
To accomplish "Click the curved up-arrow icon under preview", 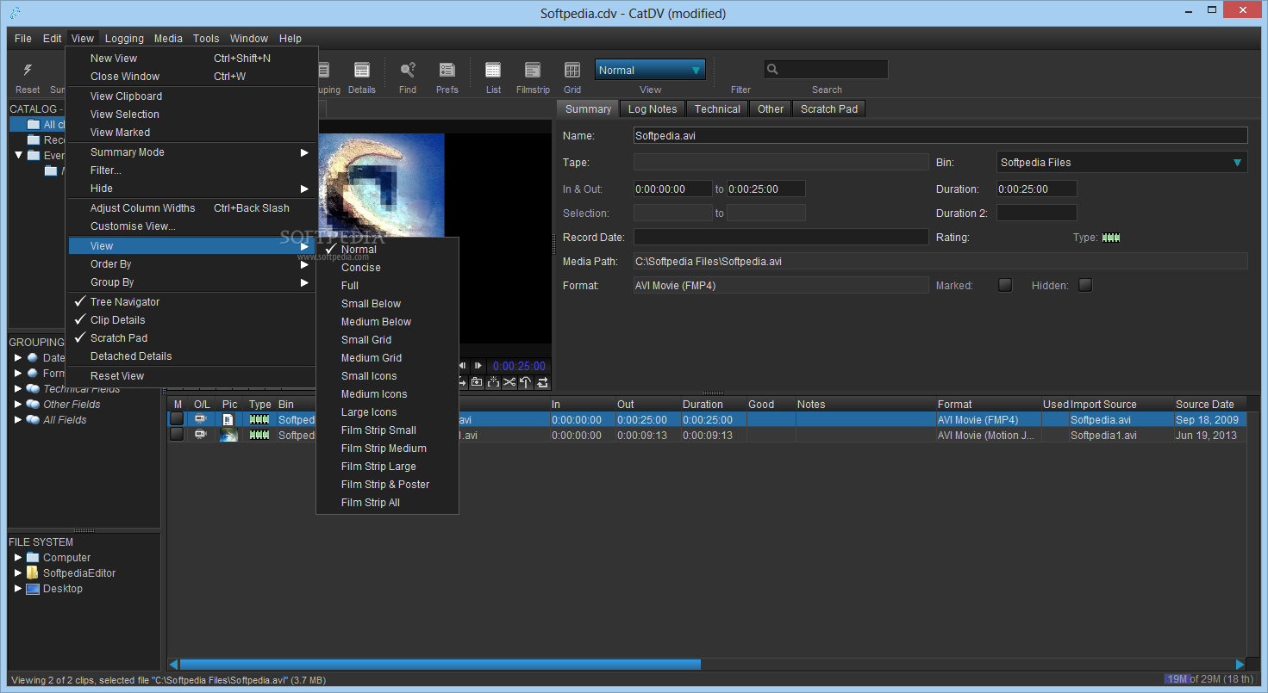I will tap(526, 382).
